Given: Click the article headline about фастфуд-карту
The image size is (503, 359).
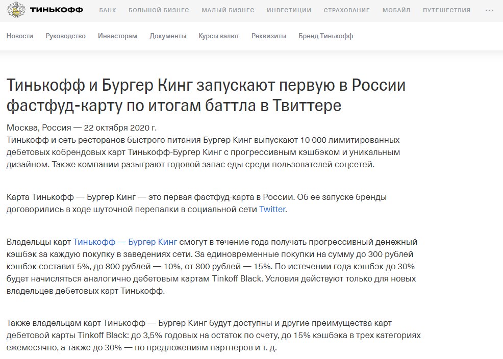Looking at the screenshot, I should [x=206, y=95].
